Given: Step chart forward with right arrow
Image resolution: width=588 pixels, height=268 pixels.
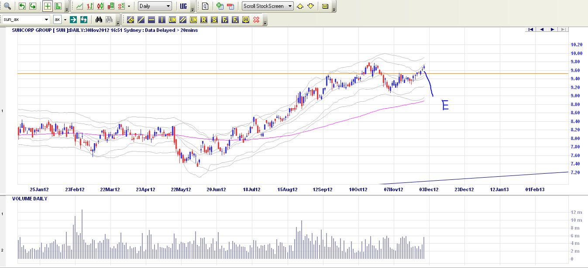Looking at the screenshot, I should (552, 30).
